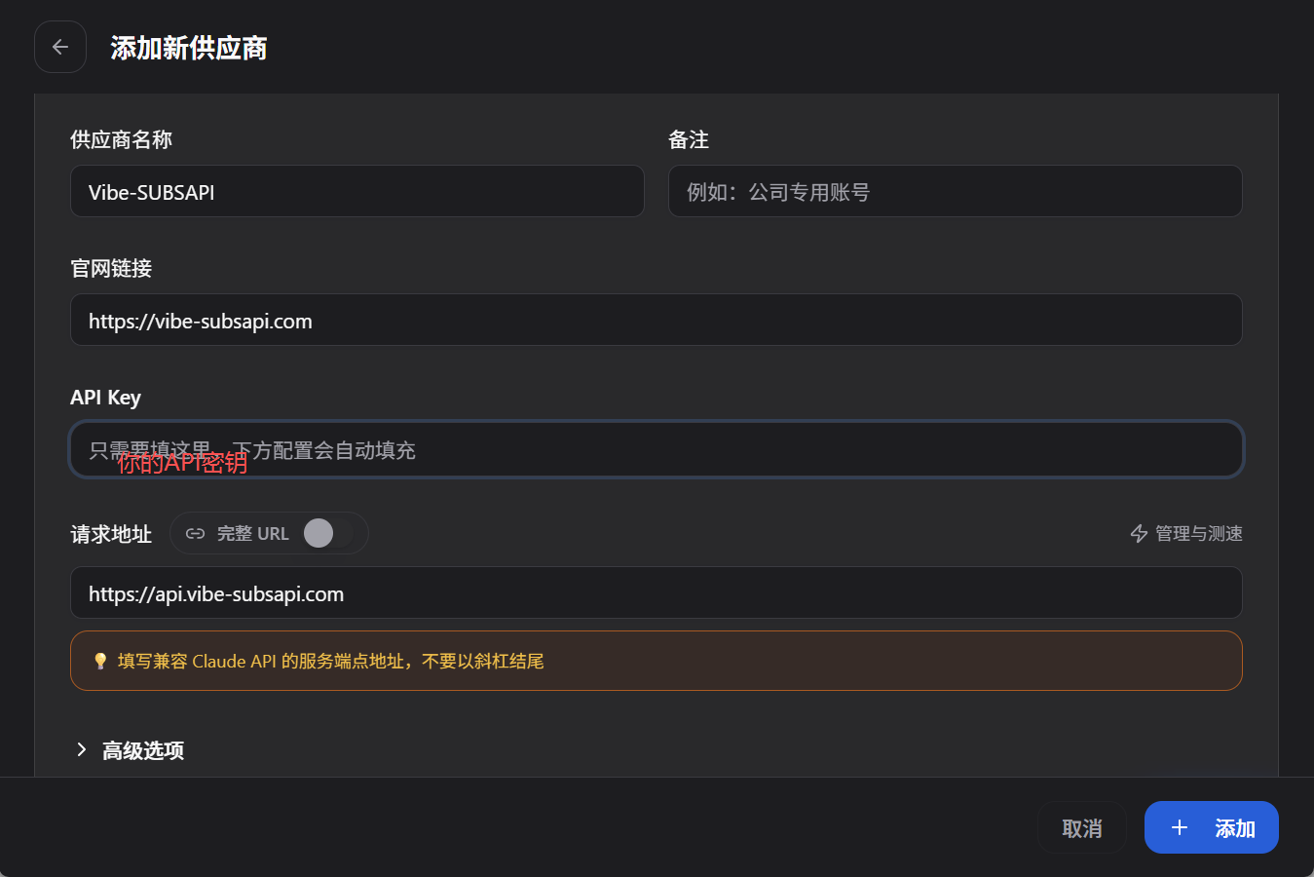Click the 请求地址 label

[111, 534]
